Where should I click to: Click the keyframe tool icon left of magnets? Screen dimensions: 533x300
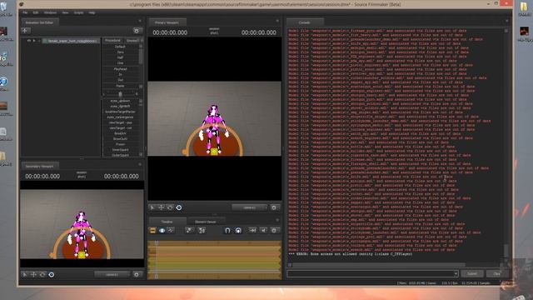click(189, 231)
